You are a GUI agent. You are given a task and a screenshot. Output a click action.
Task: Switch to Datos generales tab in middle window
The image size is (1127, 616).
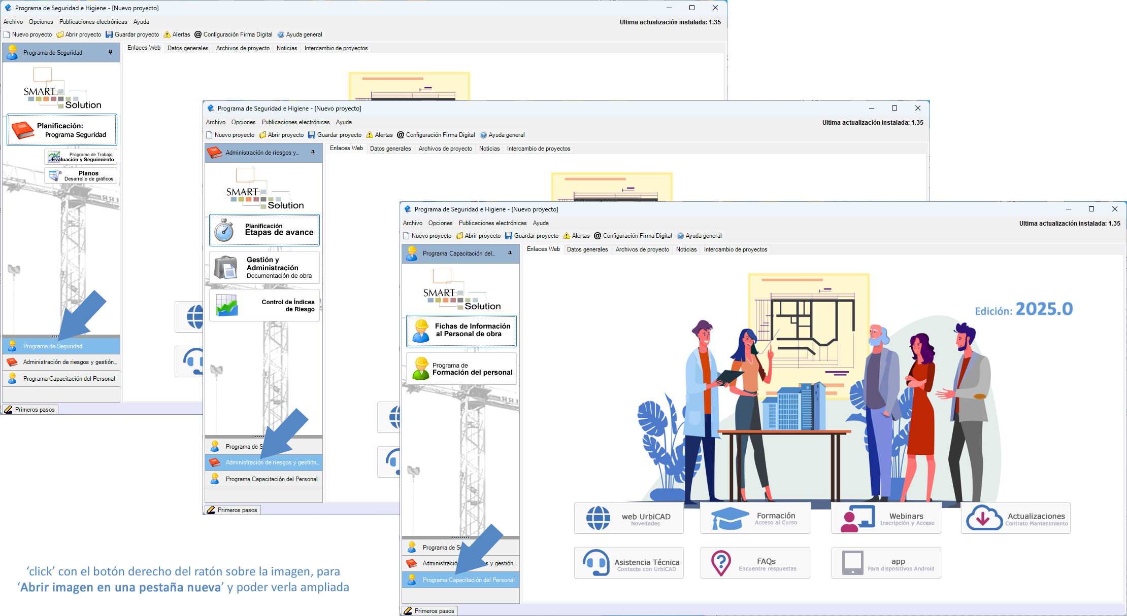click(x=390, y=149)
